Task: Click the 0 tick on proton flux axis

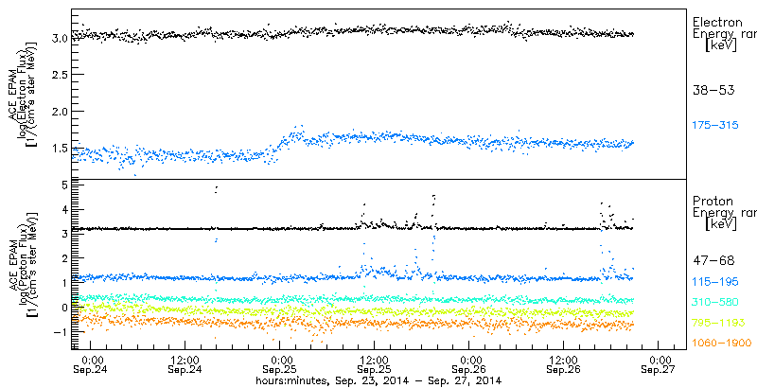Action: tap(63, 308)
